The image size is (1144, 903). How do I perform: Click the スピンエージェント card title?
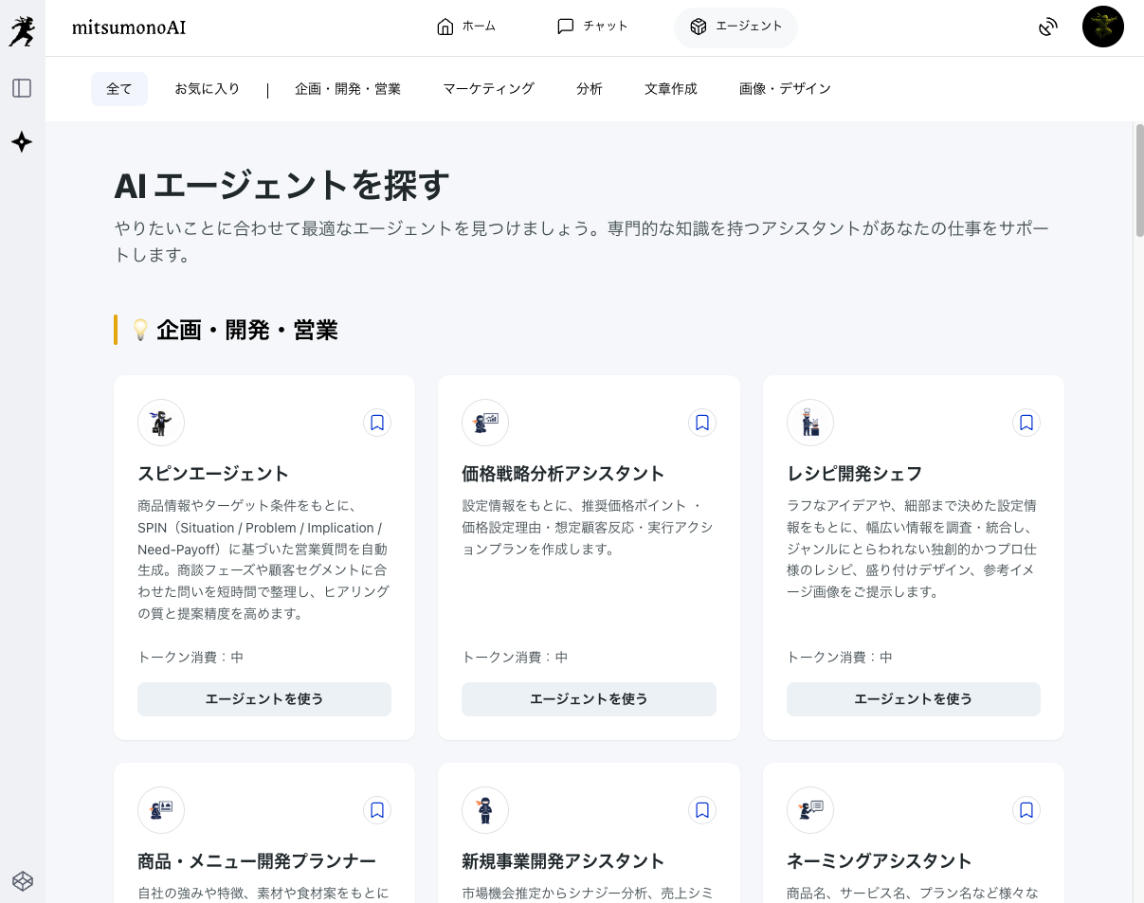[213, 474]
